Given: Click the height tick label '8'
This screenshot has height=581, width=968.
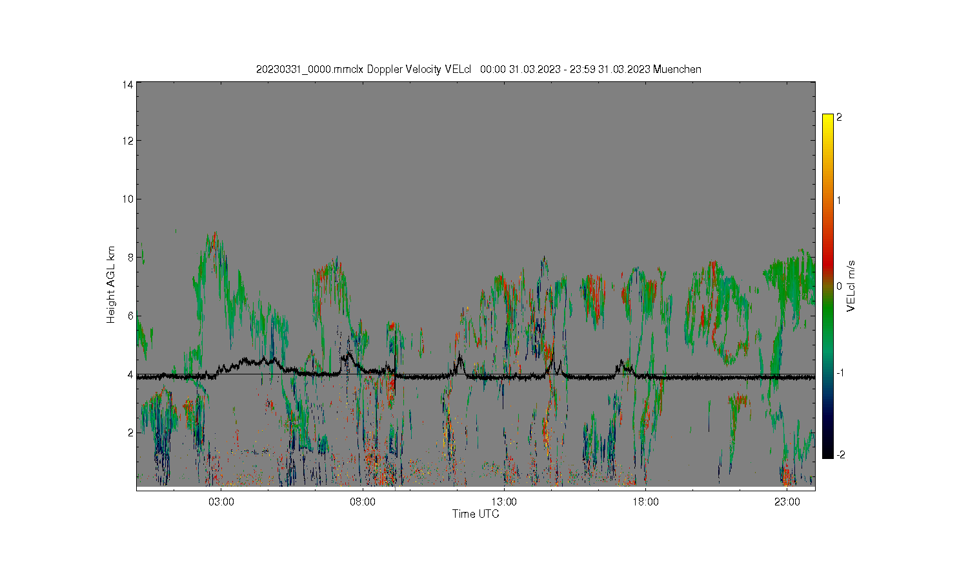Looking at the screenshot, I should click(130, 257).
